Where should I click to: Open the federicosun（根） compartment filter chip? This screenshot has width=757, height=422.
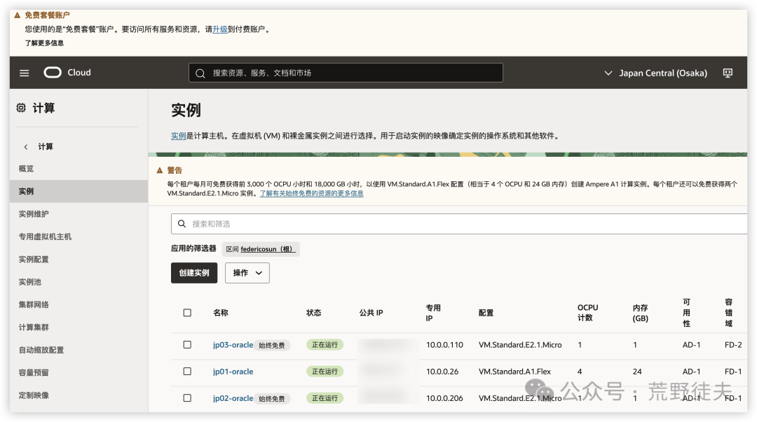pos(260,248)
